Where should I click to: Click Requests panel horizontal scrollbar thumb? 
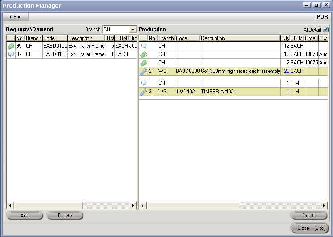point(48,205)
